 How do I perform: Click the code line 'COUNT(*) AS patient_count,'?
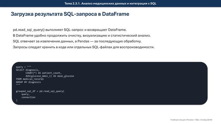(x=44, y=73)
